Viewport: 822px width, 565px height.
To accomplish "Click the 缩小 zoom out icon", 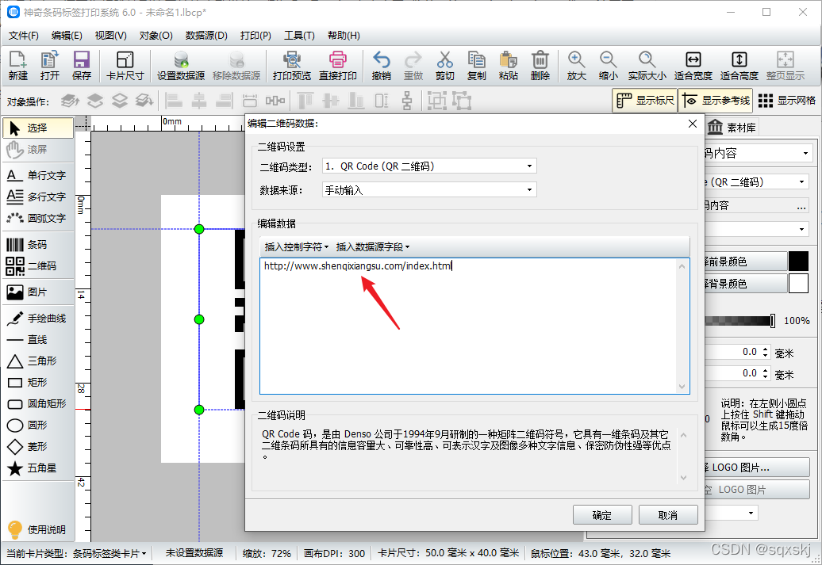I will click(x=608, y=66).
